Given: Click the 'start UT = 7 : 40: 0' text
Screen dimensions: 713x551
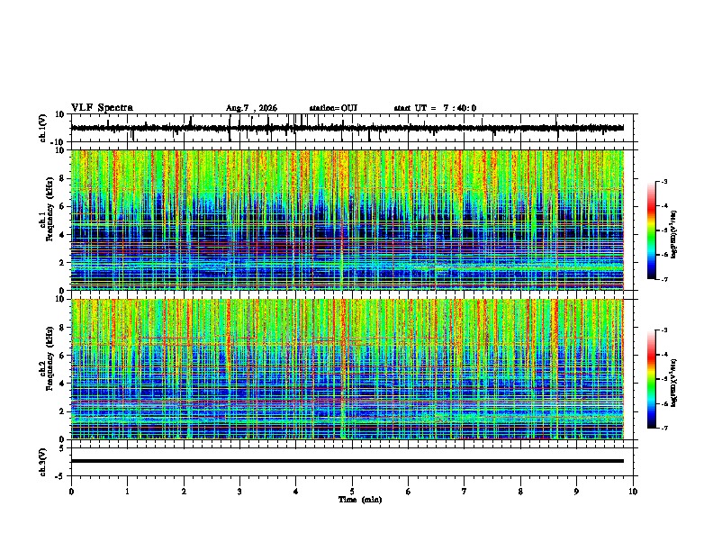Looking at the screenshot, I should 435,108.
